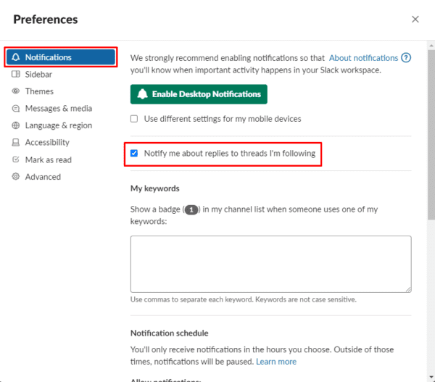
Task: Click the Sidebar panel icon
Action: [16, 74]
